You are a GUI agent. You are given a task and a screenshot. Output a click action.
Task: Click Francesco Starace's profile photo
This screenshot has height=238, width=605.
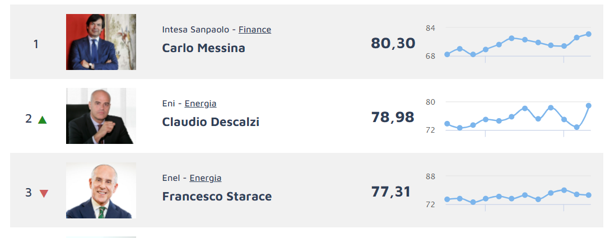(101, 190)
